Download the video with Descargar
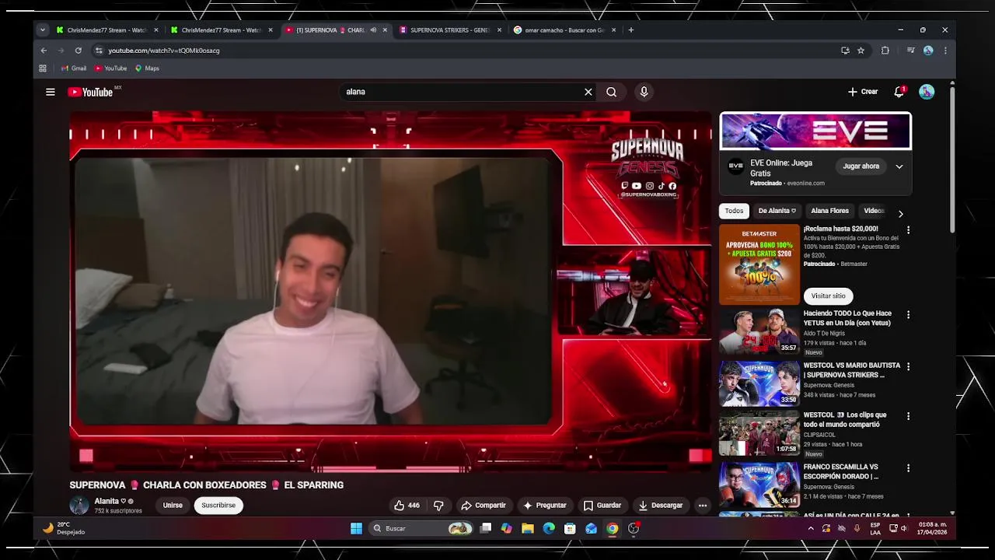 [660, 506]
